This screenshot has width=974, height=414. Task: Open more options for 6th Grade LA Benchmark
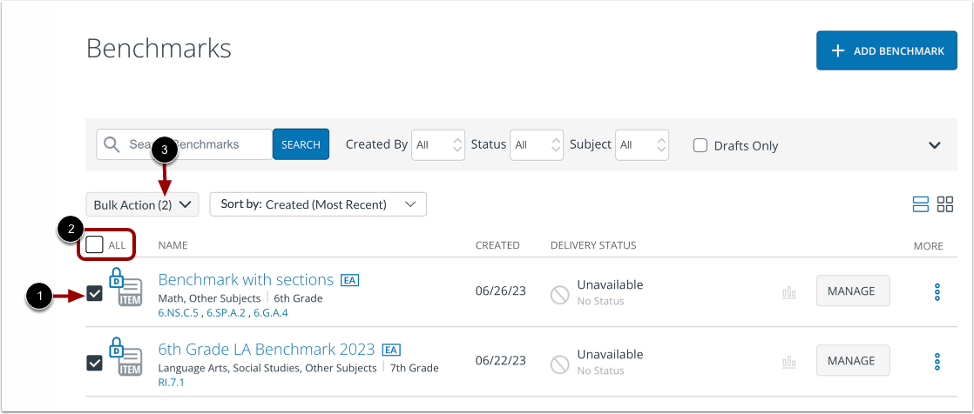937,361
